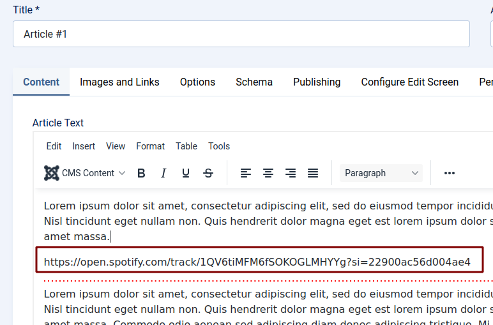Switch to the Content tab
This screenshot has width=493, height=325.
(41, 82)
